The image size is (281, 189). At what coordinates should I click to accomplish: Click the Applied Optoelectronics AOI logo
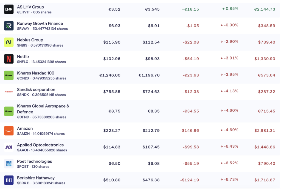[9, 147]
